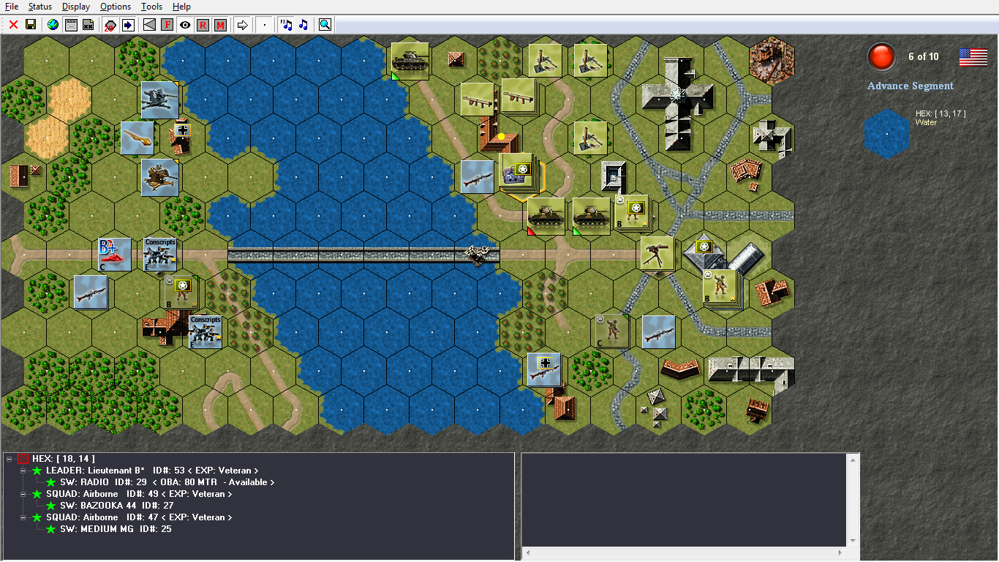This screenshot has height=562, width=999.
Task: Click the blue arrow in box toolbar icon
Action: (128, 25)
